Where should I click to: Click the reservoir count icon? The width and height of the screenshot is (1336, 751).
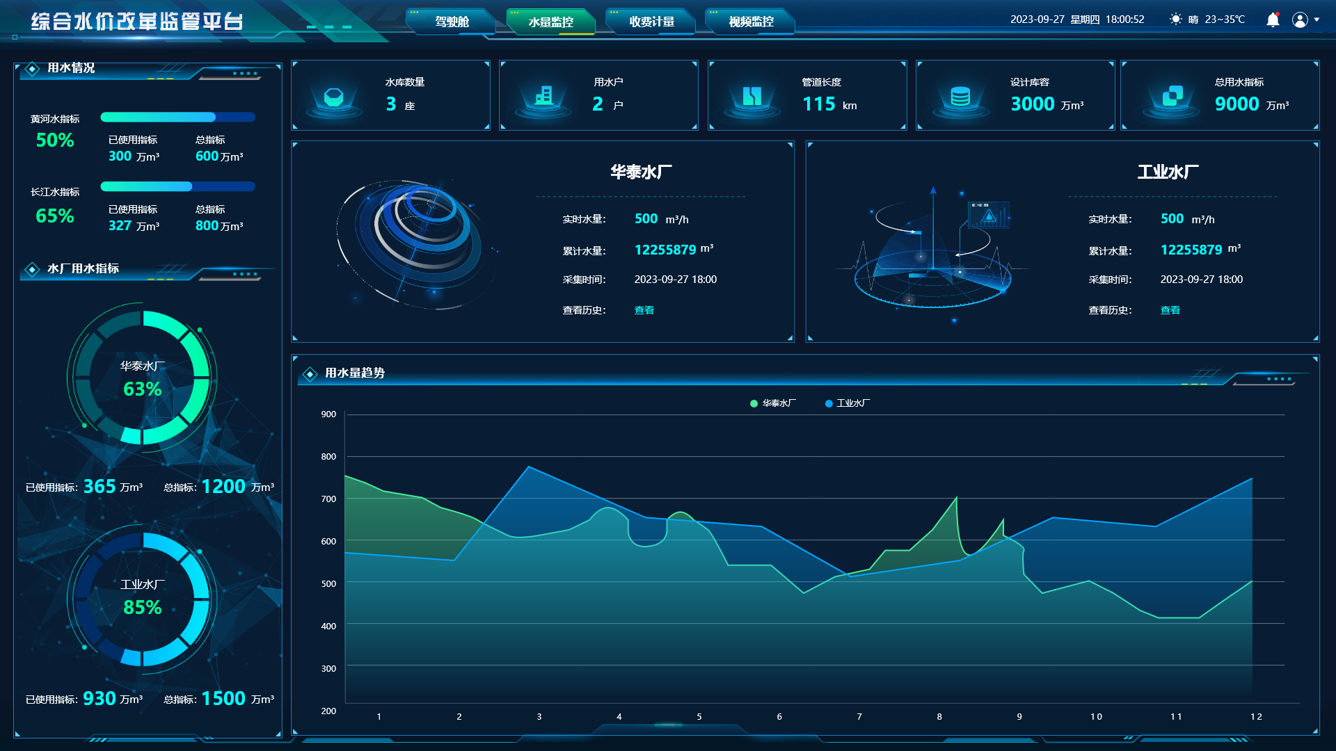point(334,97)
